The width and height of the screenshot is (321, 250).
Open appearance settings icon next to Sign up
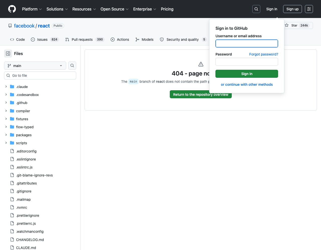coord(309,9)
